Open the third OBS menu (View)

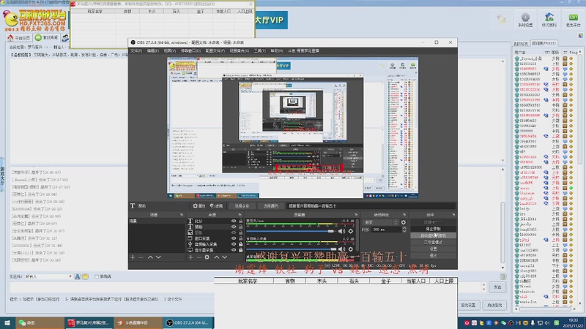point(169,50)
